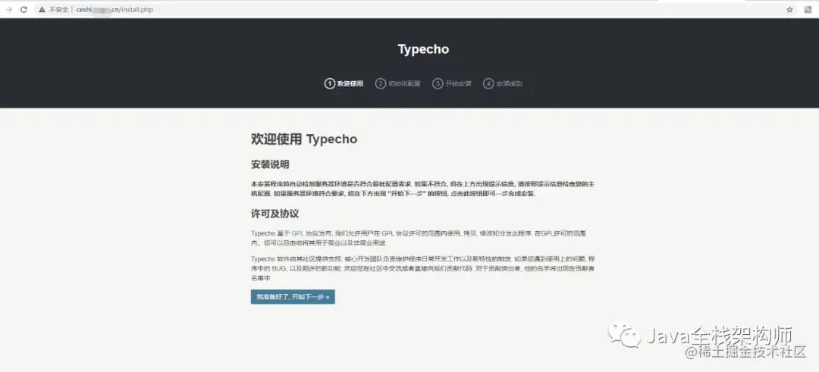
Task: Click the browser forward arrow
Action: point(9,9)
